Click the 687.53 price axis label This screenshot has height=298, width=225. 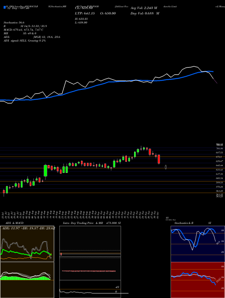click(219, 153)
